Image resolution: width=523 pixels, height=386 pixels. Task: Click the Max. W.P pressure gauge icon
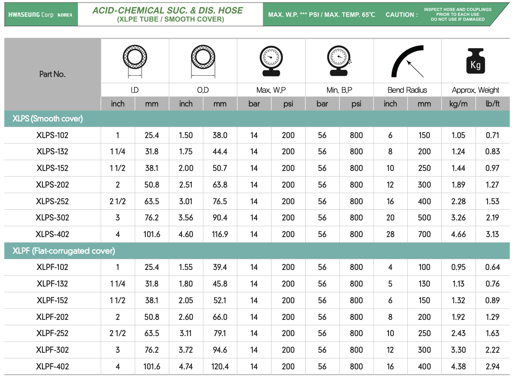tap(271, 61)
